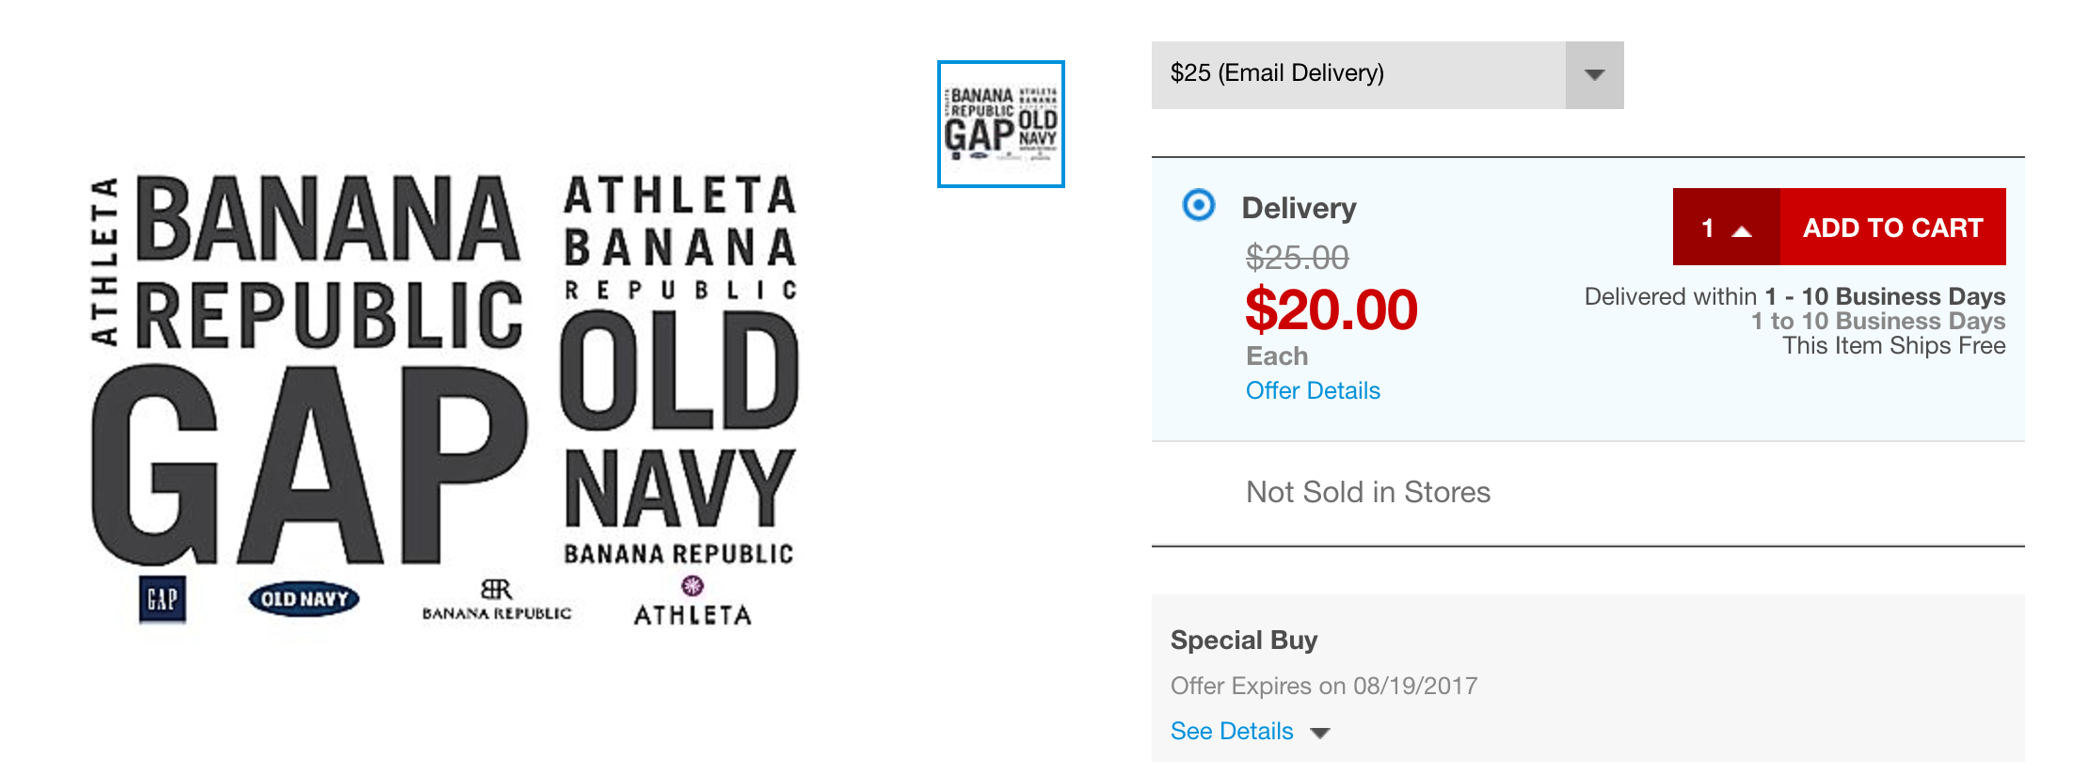Screen dimensions: 2089x775
Task: Click the blue Gap logo below the artwork
Action: [162, 600]
